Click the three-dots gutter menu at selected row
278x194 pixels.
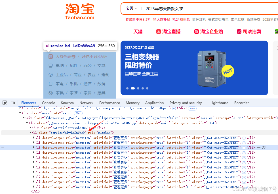(2, 147)
